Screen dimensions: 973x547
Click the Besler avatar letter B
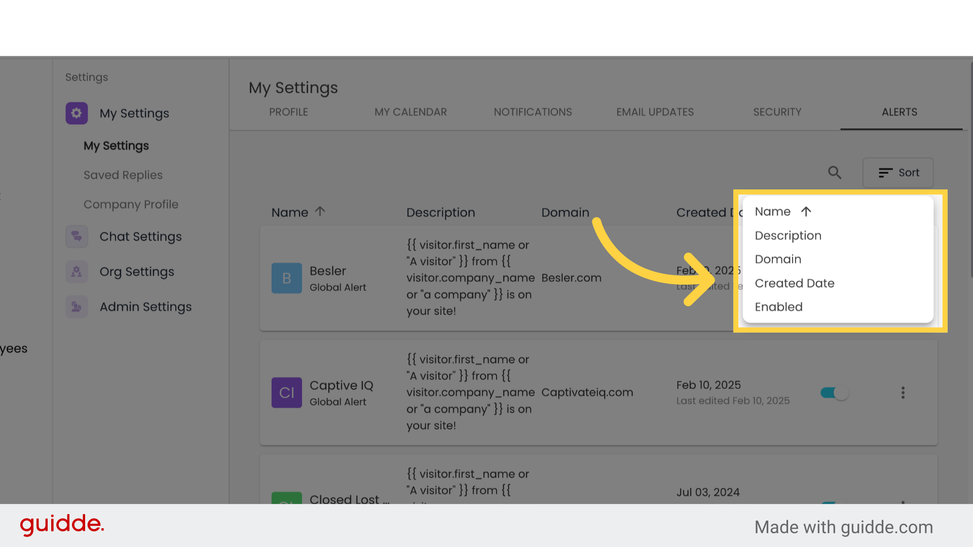[286, 278]
